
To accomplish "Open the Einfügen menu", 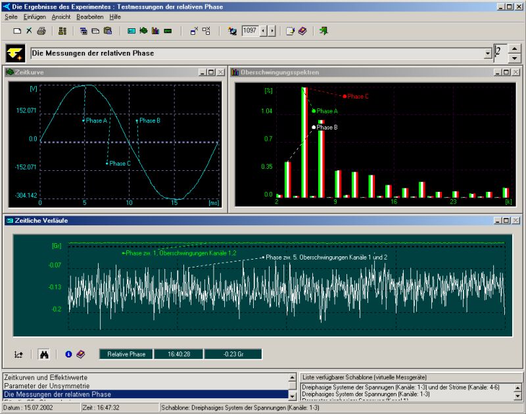I will (x=34, y=16).
